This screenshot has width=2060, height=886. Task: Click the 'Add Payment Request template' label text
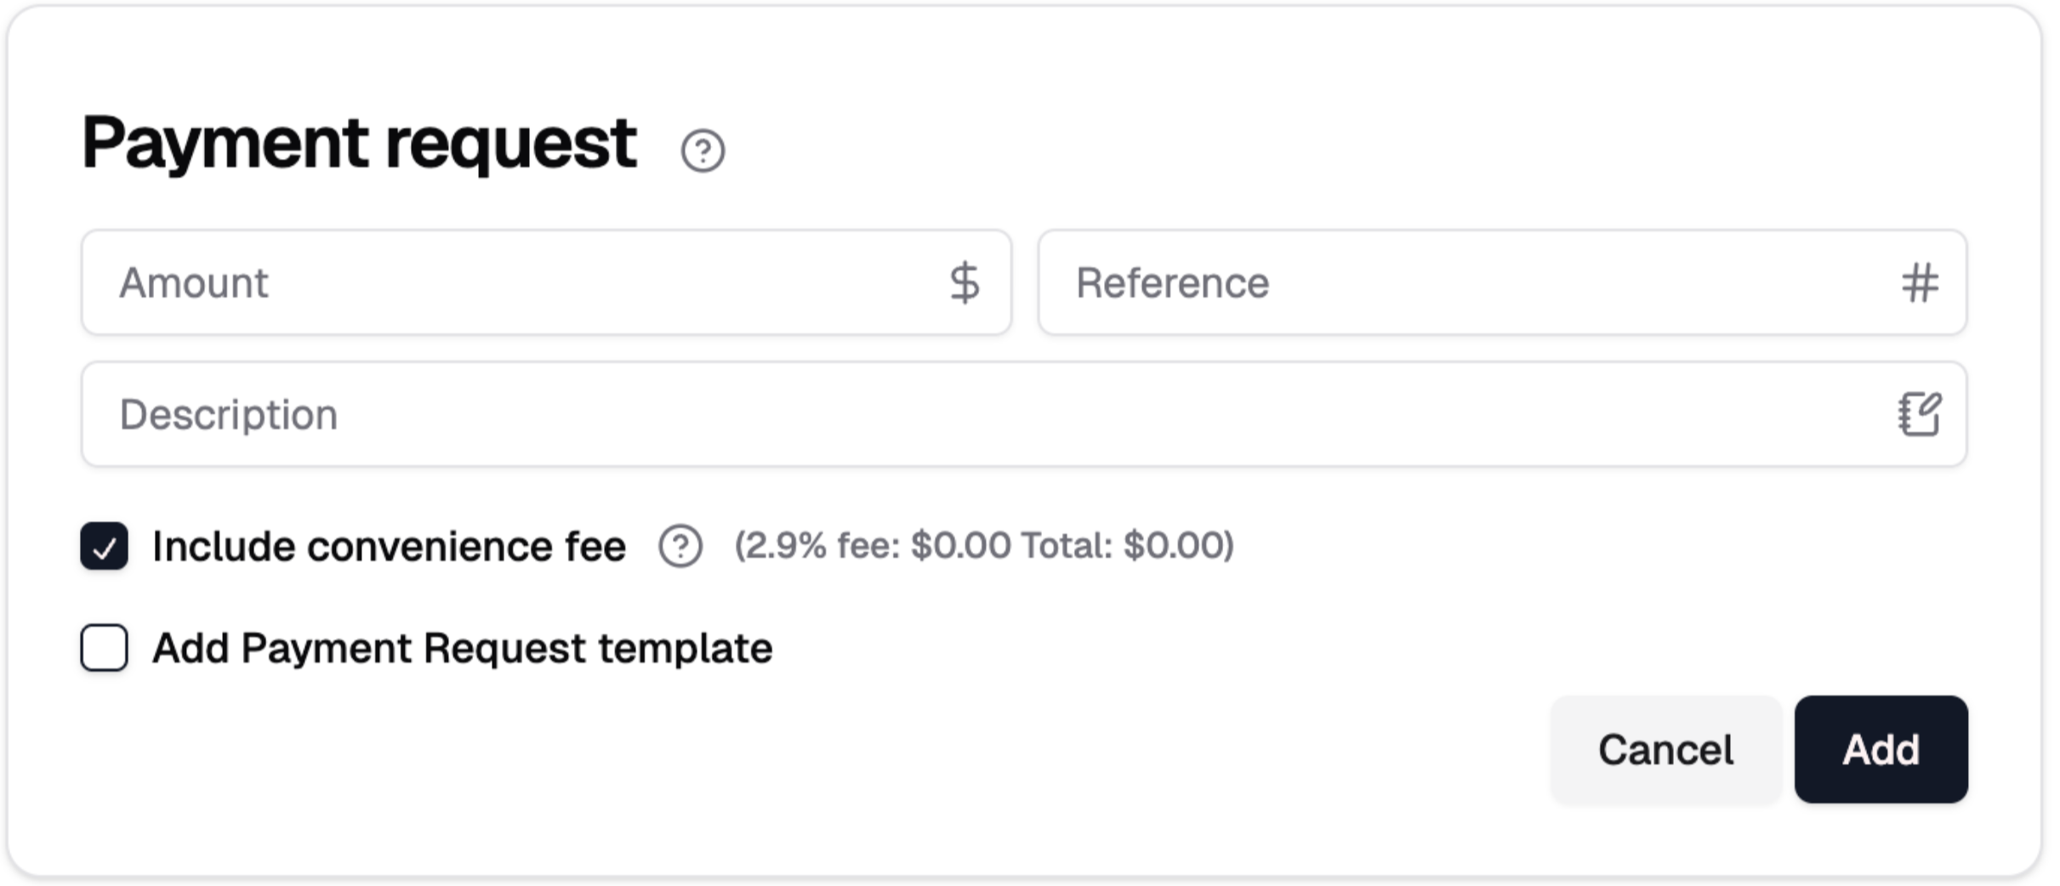[462, 648]
